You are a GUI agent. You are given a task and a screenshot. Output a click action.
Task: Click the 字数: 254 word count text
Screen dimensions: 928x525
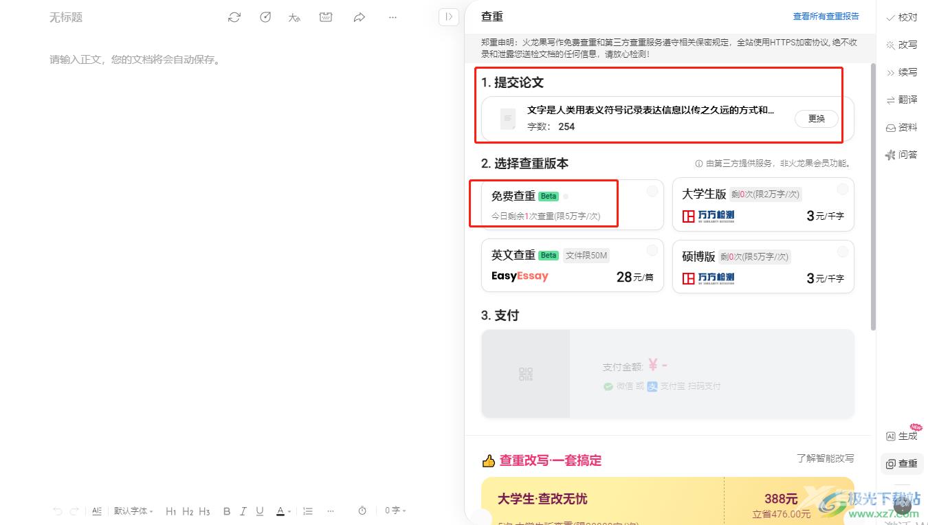(551, 126)
